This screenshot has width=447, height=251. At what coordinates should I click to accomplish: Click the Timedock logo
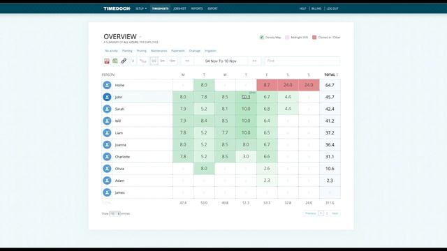[x=117, y=8]
